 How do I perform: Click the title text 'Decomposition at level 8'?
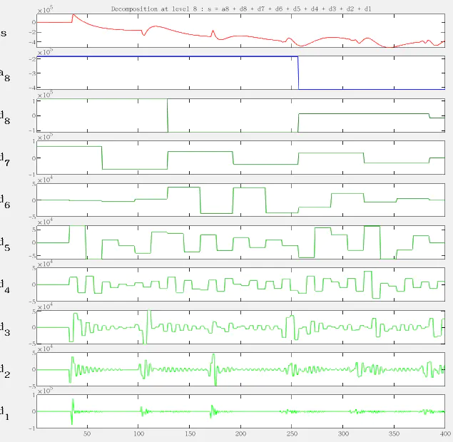154,9
